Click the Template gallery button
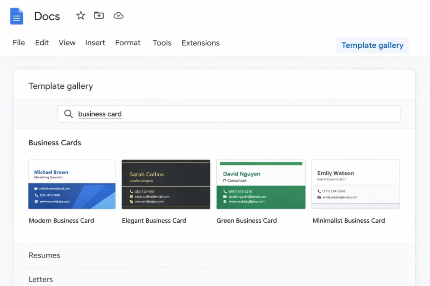430x286 pixels. (x=372, y=45)
